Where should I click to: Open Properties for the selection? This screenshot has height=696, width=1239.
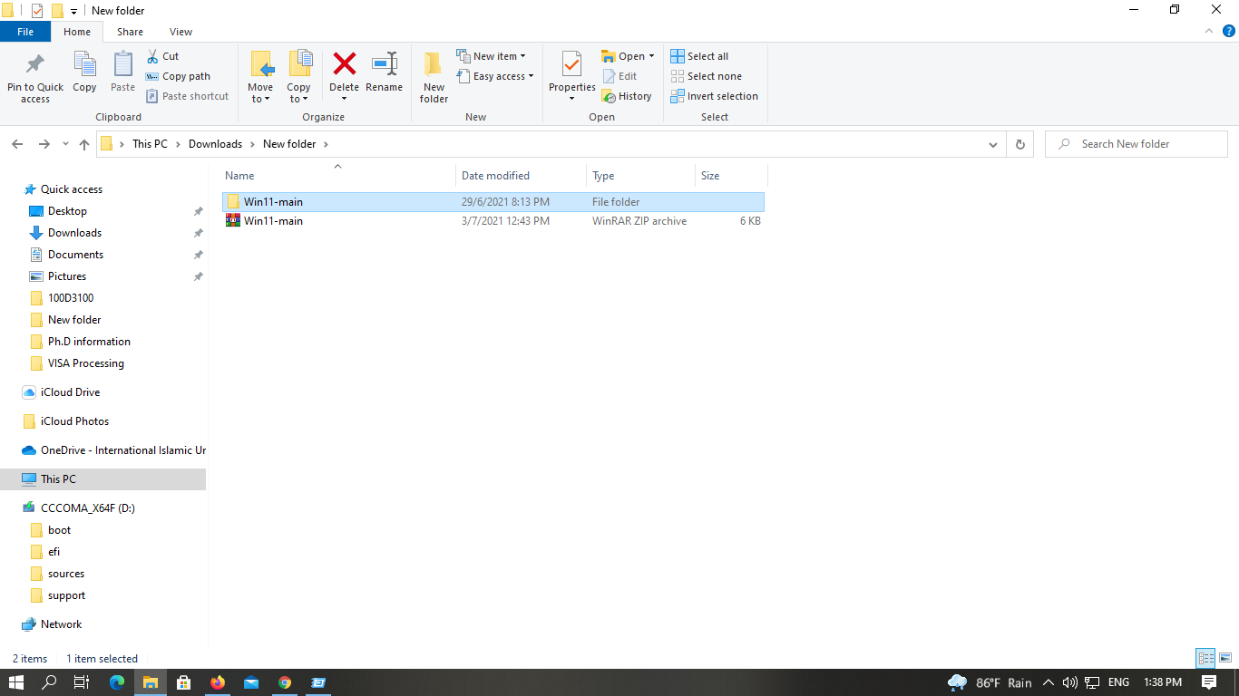[571, 76]
